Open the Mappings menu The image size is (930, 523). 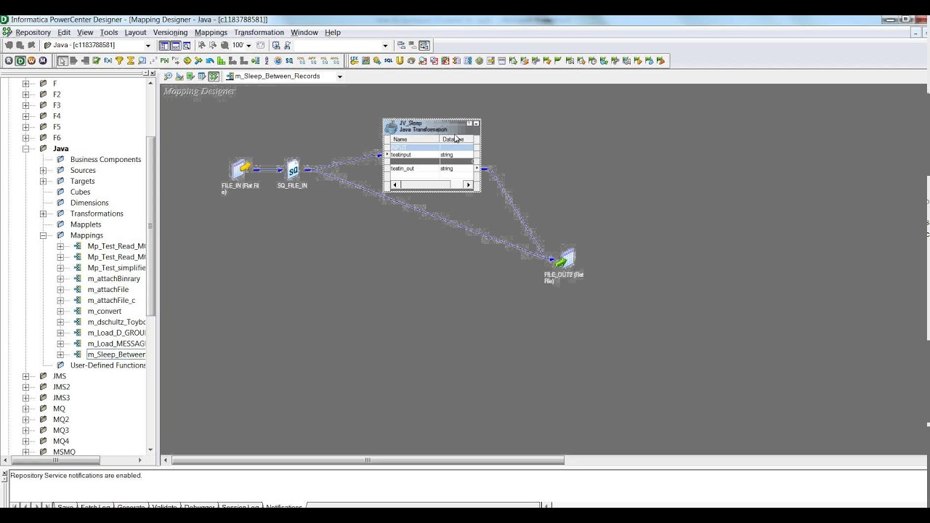point(211,33)
